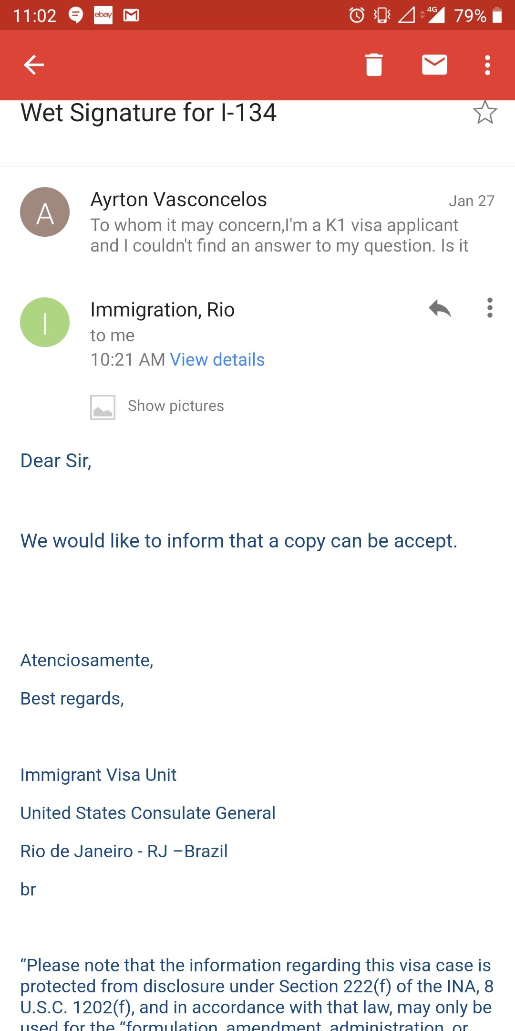
Task: Tap the green 'I' sender avatar
Action: click(45, 322)
